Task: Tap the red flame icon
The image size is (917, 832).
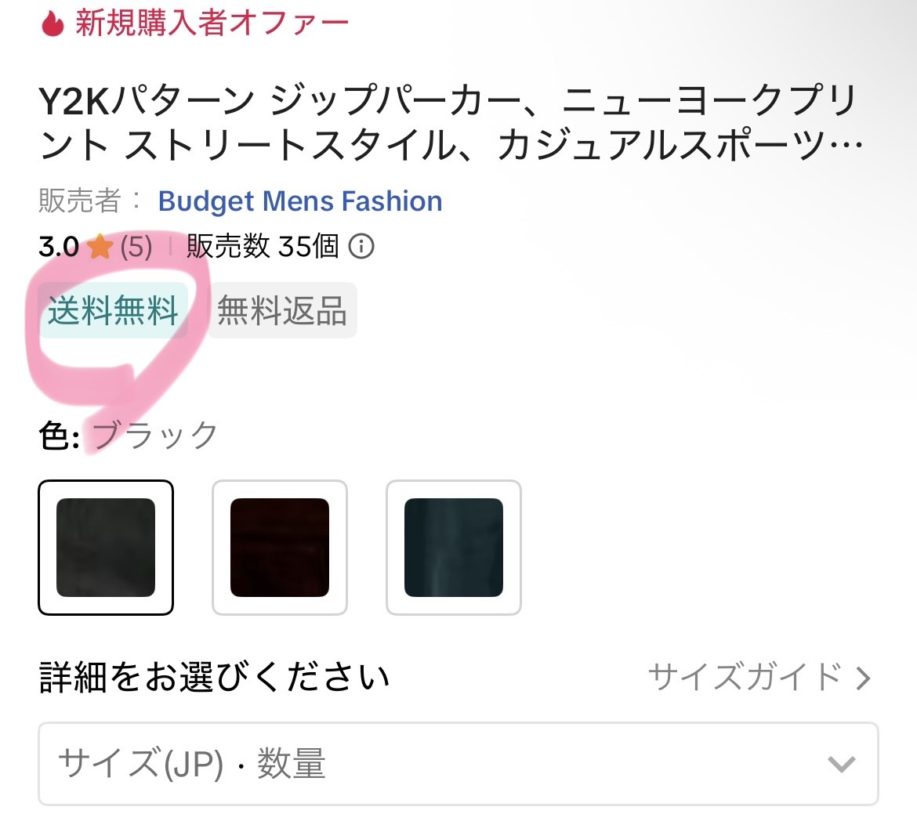Action: point(53,24)
